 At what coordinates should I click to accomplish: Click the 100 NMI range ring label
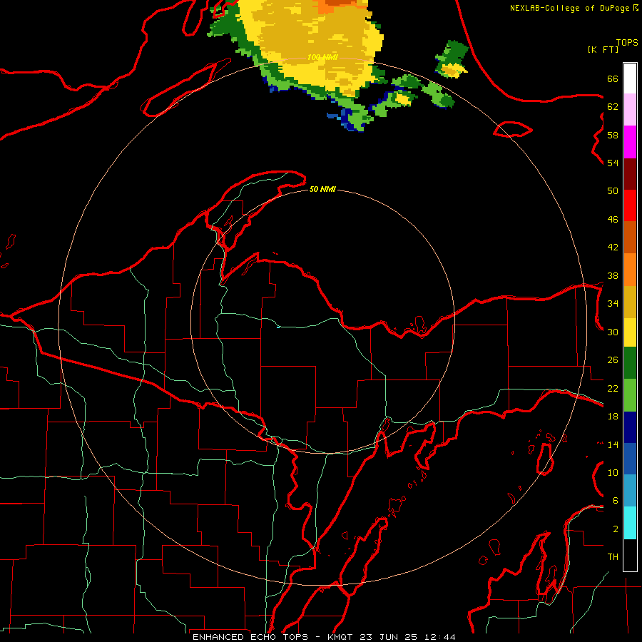click(322, 57)
